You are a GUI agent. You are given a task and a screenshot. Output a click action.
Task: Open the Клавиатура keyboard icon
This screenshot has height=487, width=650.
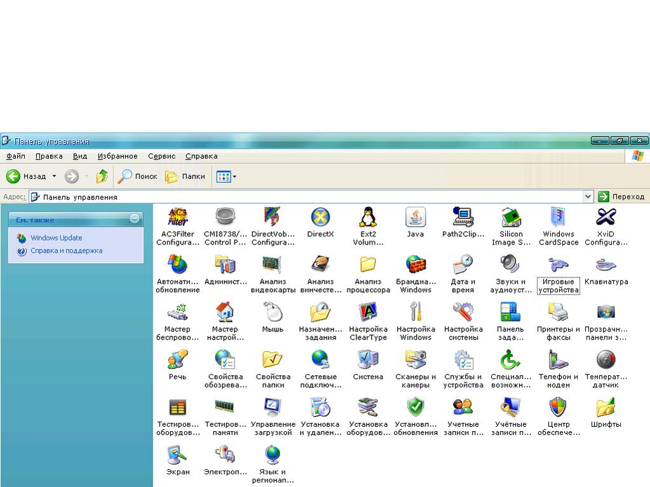click(606, 265)
